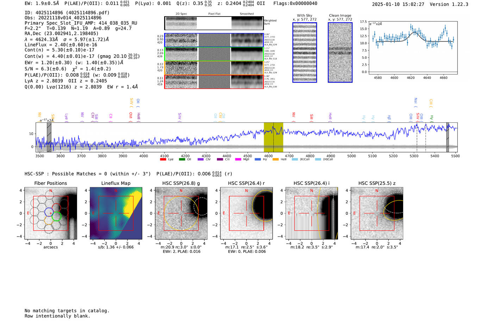Click the Obs: 20221118v014_4025114896 line
The image size is (493, 335).
pyautogui.click(x=63, y=18)
